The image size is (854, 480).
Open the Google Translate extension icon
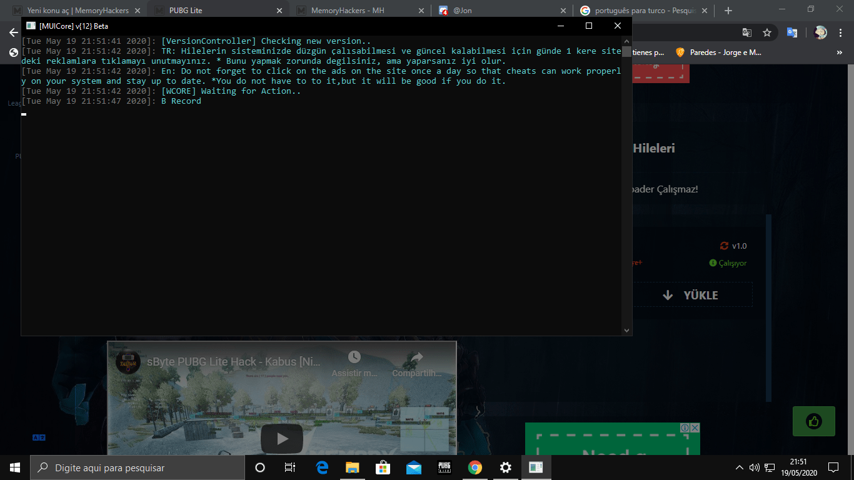pyautogui.click(x=792, y=32)
